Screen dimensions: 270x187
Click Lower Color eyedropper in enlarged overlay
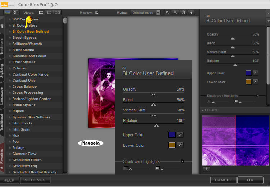pyautogui.click(x=180, y=145)
